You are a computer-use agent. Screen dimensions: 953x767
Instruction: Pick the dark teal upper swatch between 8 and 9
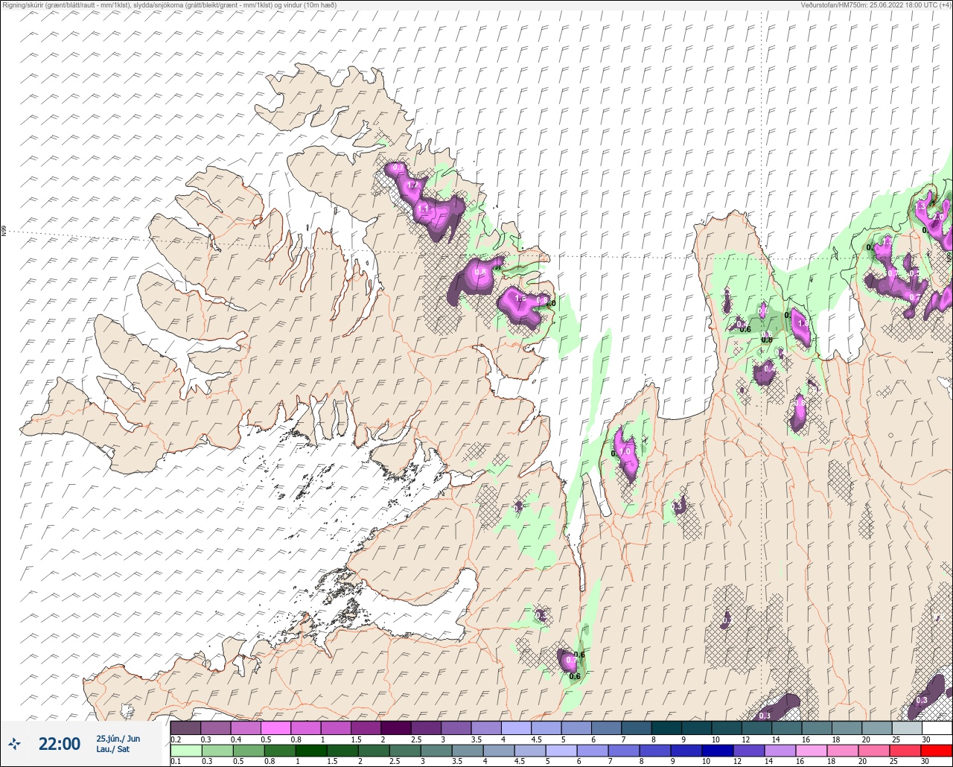pos(666,728)
